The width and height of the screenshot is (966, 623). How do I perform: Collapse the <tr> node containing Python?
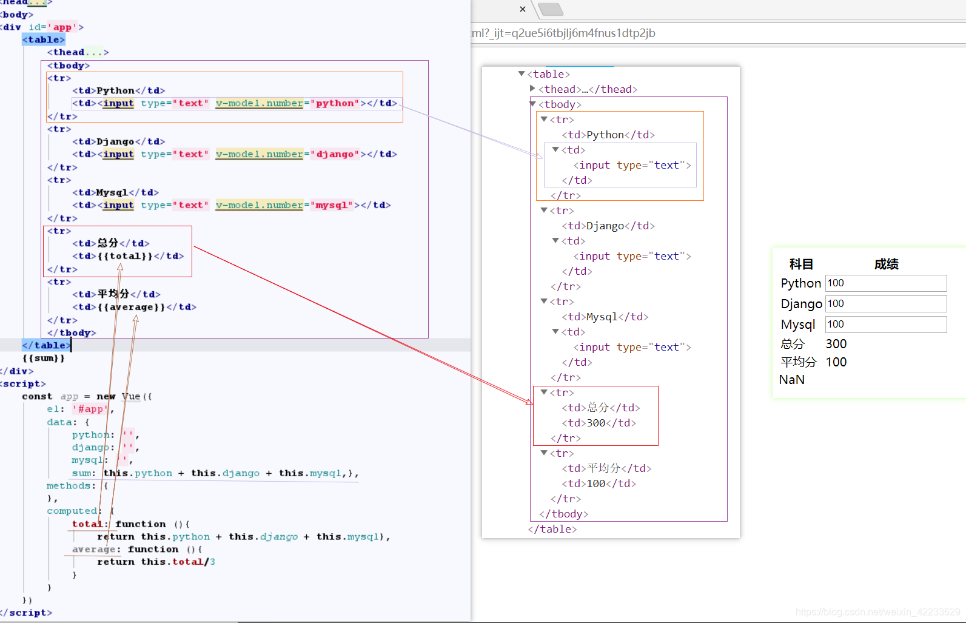(544, 119)
